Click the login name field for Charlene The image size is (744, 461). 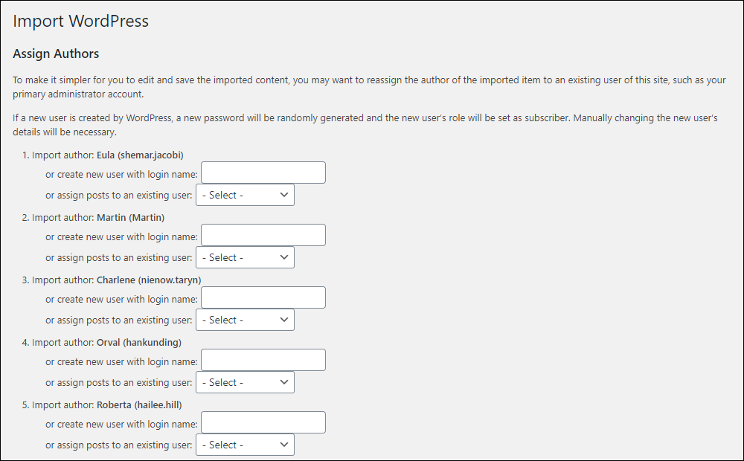(x=263, y=298)
